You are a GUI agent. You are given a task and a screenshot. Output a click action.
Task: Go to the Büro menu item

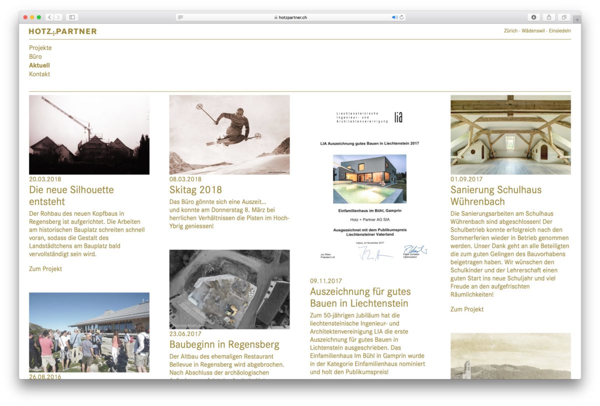pos(35,57)
